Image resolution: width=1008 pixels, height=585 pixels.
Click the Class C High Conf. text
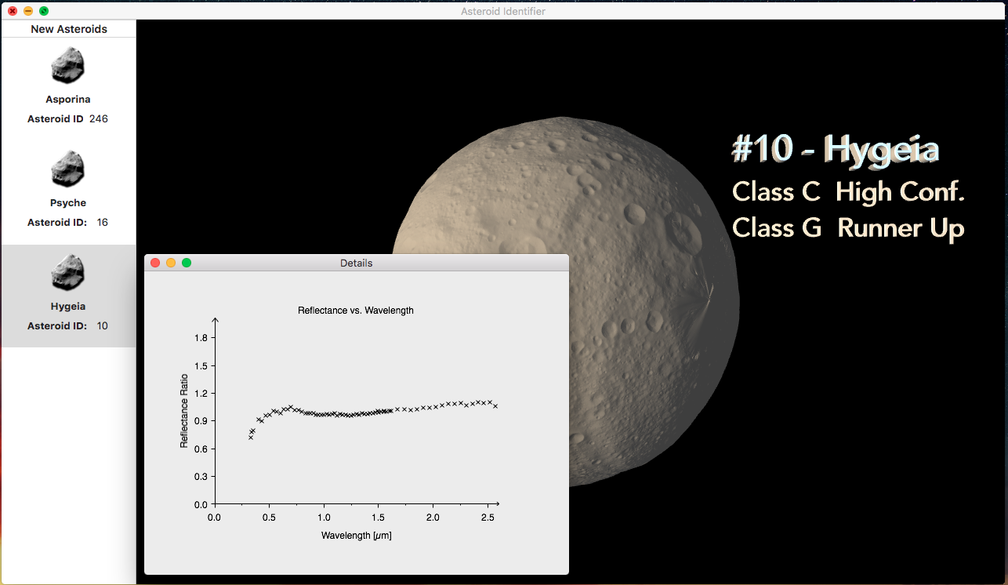point(848,191)
